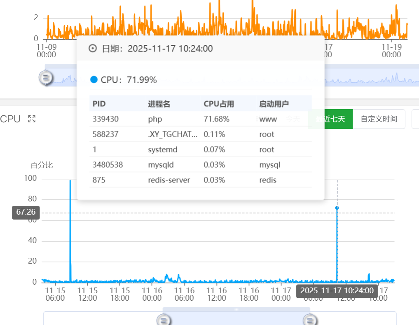Click the fullscreen expand icon beside CPU
This screenshot has width=419, height=325.
click(x=32, y=119)
